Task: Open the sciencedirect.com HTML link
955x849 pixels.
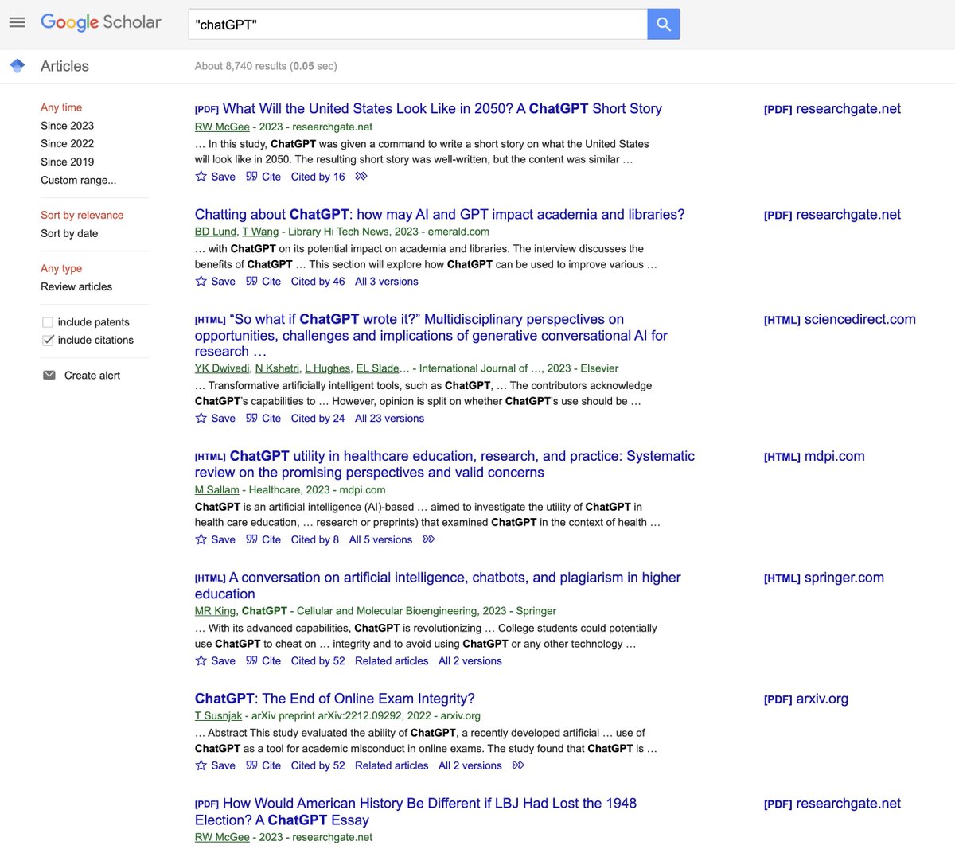Action: pyautogui.click(x=840, y=319)
